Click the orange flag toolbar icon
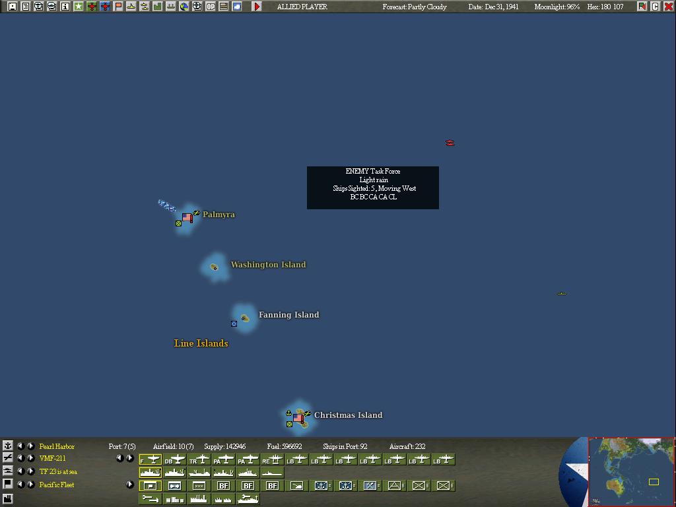This screenshot has height=507, width=676. (x=118, y=7)
